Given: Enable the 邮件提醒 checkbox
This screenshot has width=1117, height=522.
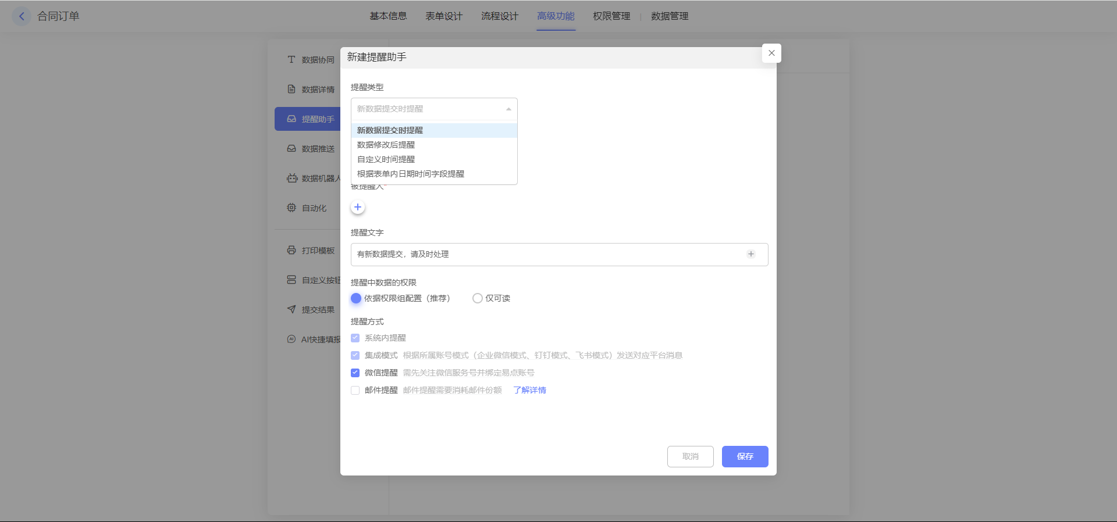Looking at the screenshot, I should [355, 390].
